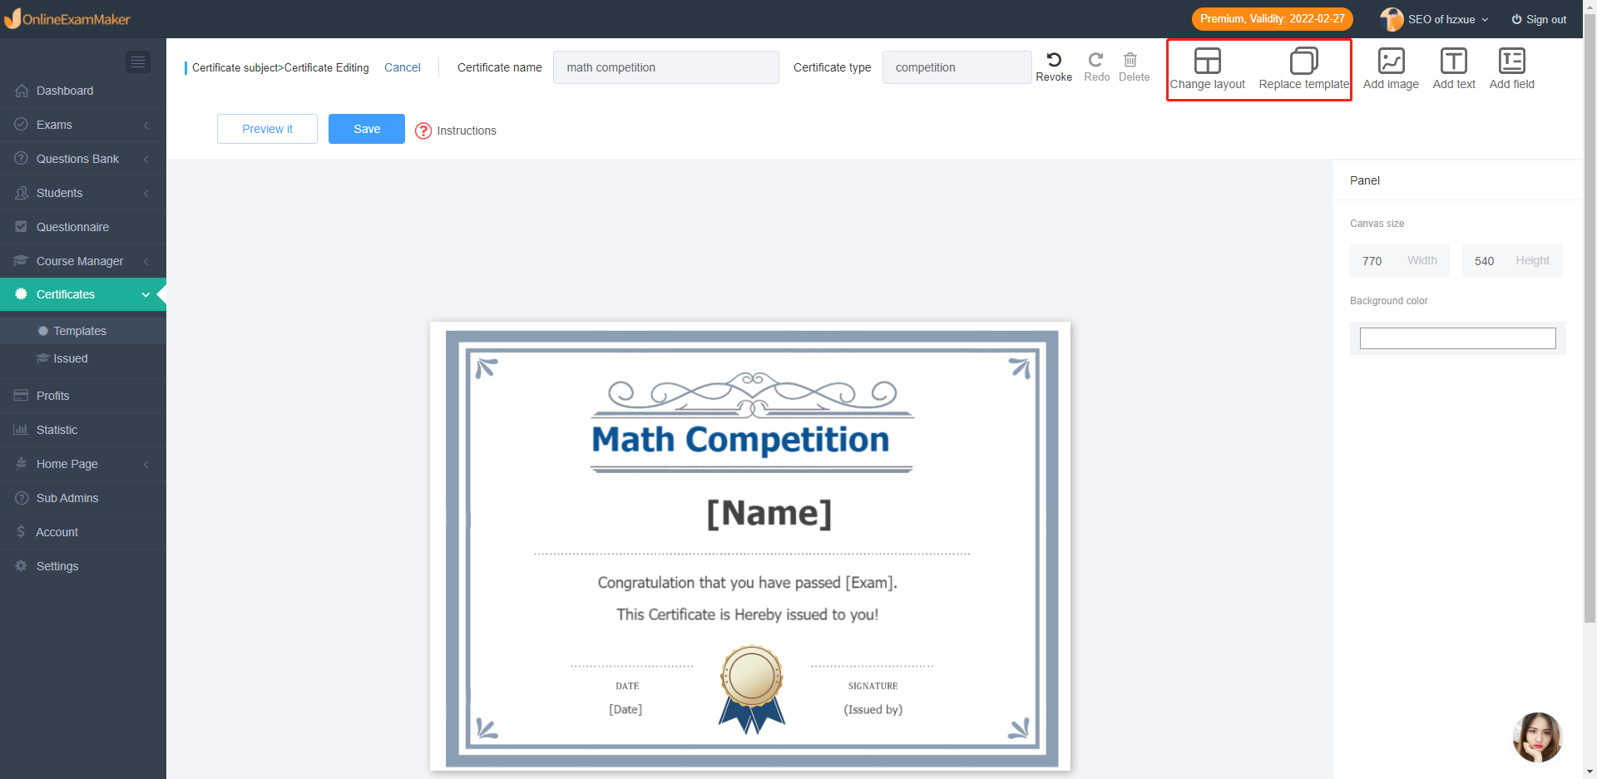The height and width of the screenshot is (779, 1597).
Task: Expand the Exams sidebar menu
Action: pos(83,125)
